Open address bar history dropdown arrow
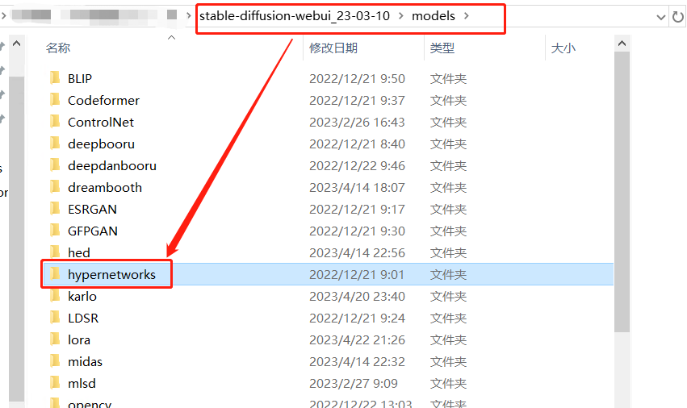Viewport: 687px width, 408px height. coord(659,17)
